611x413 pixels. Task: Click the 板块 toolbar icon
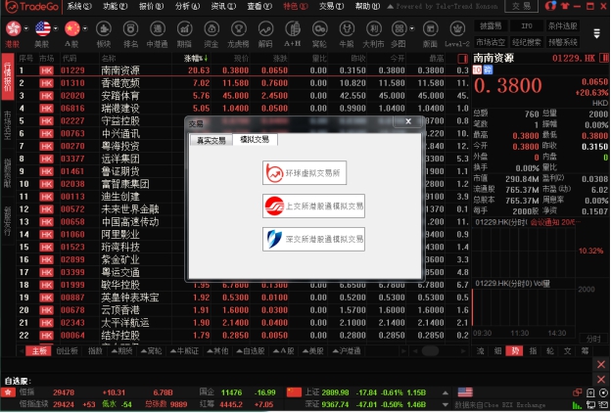point(103,32)
